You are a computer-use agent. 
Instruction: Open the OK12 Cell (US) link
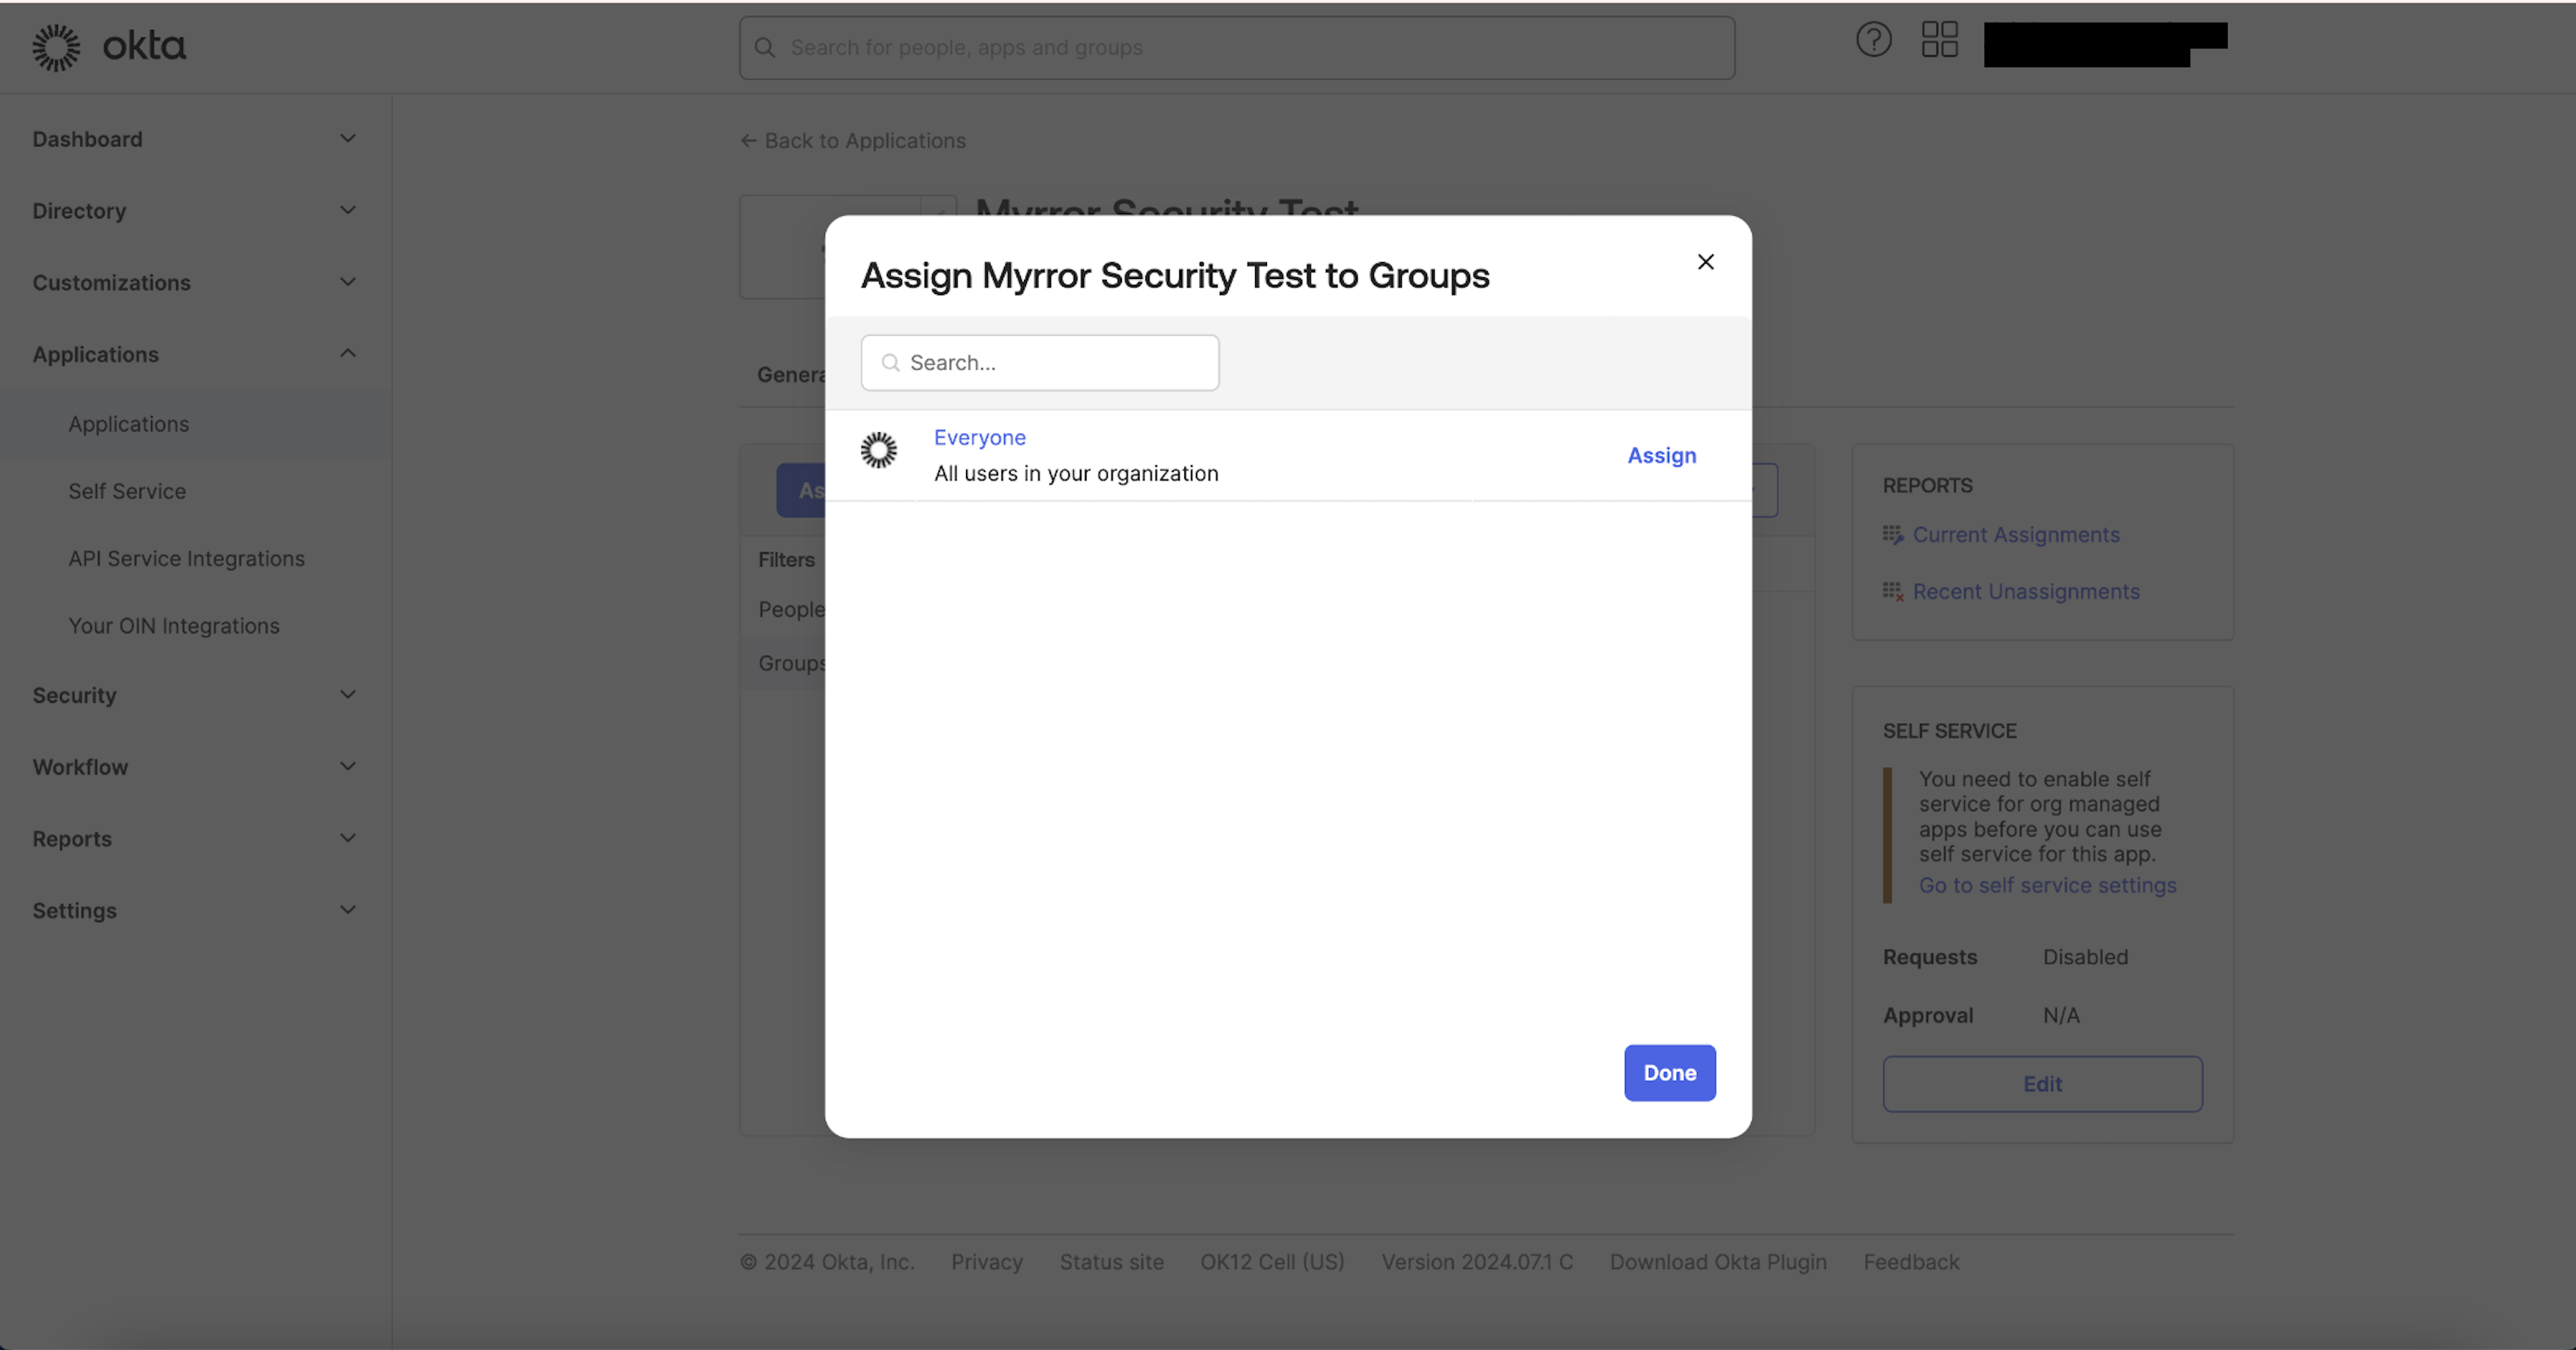point(1272,1263)
